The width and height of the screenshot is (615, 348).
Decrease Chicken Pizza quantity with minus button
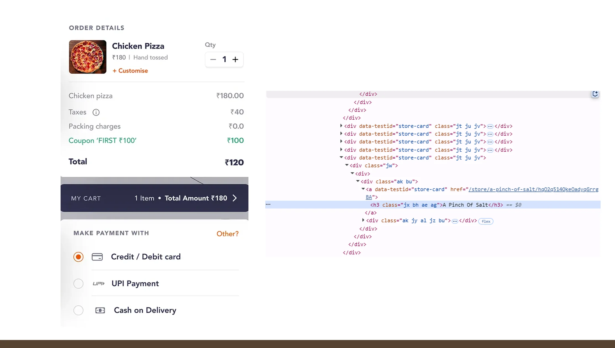click(x=213, y=60)
